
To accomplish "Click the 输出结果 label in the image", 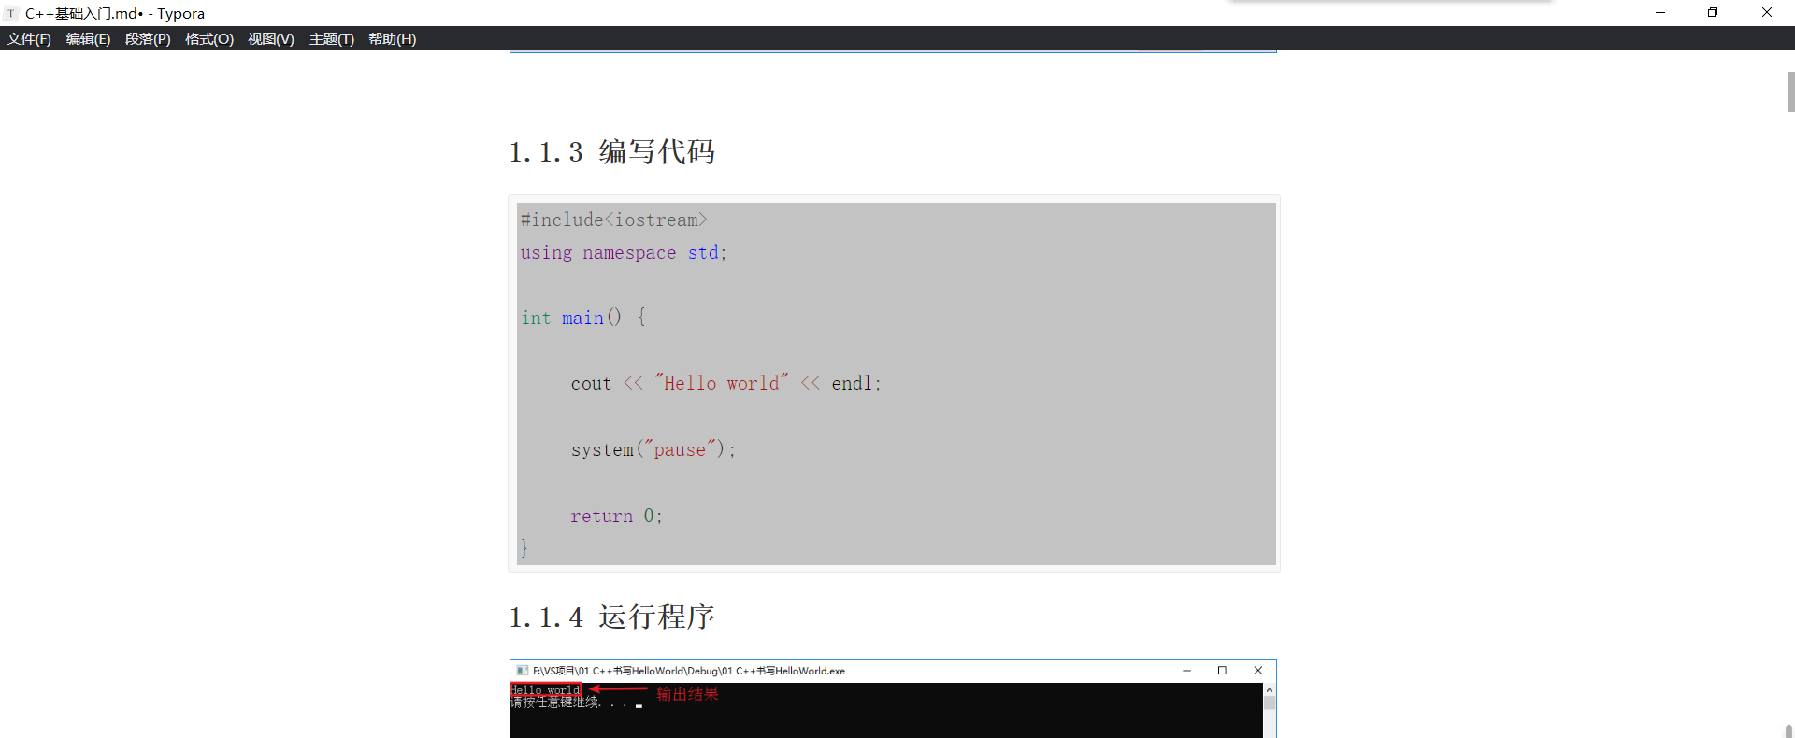I will coord(687,693).
